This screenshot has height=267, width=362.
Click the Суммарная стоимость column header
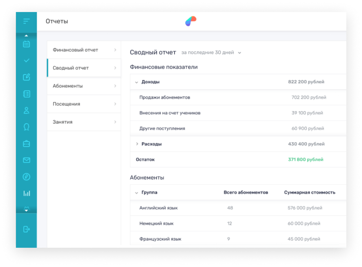pos(310,192)
